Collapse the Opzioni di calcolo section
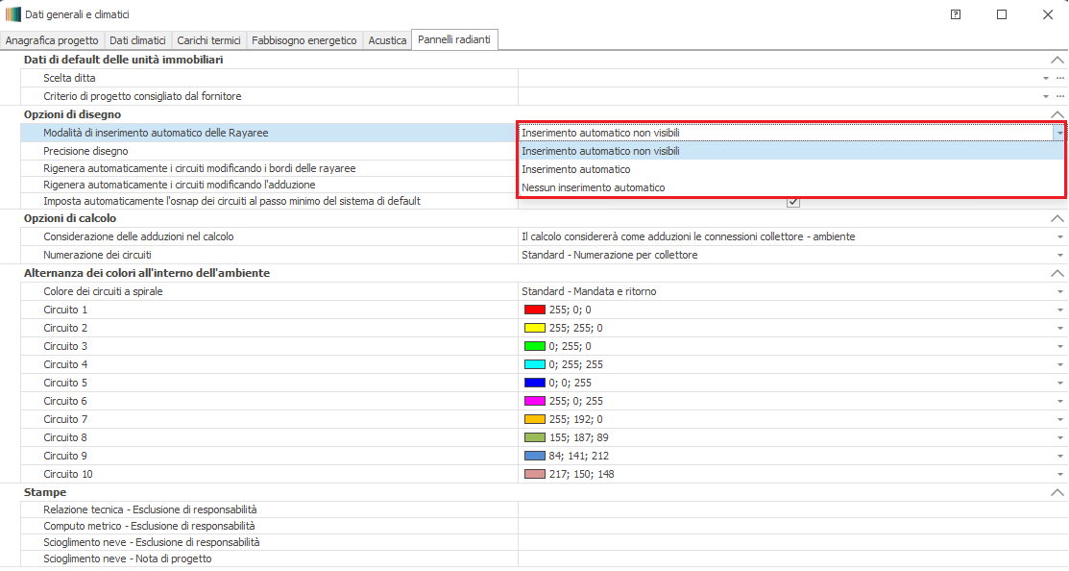This screenshot has height=571, width=1069. pos(1057,219)
